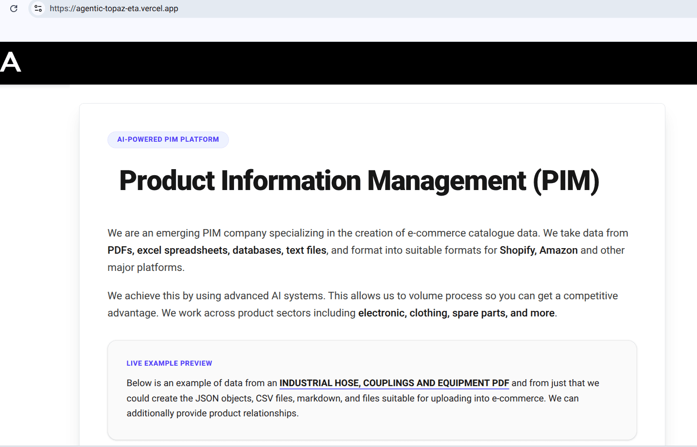Click the words 'major platforms.'
The height and width of the screenshot is (447, 697).
pyautogui.click(x=146, y=267)
